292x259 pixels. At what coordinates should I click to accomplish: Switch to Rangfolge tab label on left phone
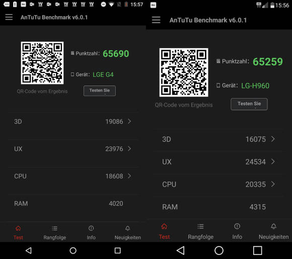55,237
